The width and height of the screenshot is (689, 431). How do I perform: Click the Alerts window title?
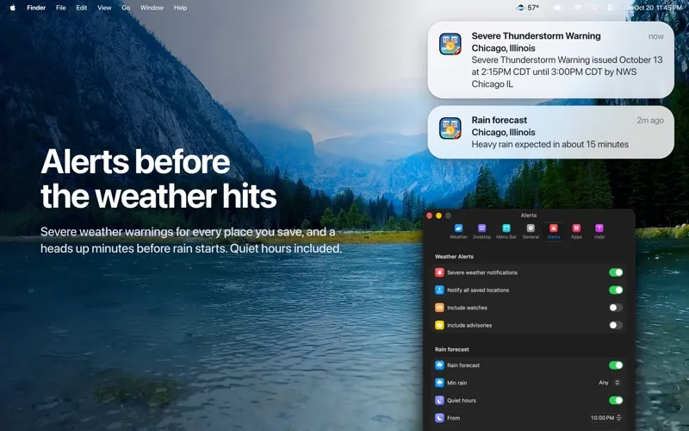point(529,215)
